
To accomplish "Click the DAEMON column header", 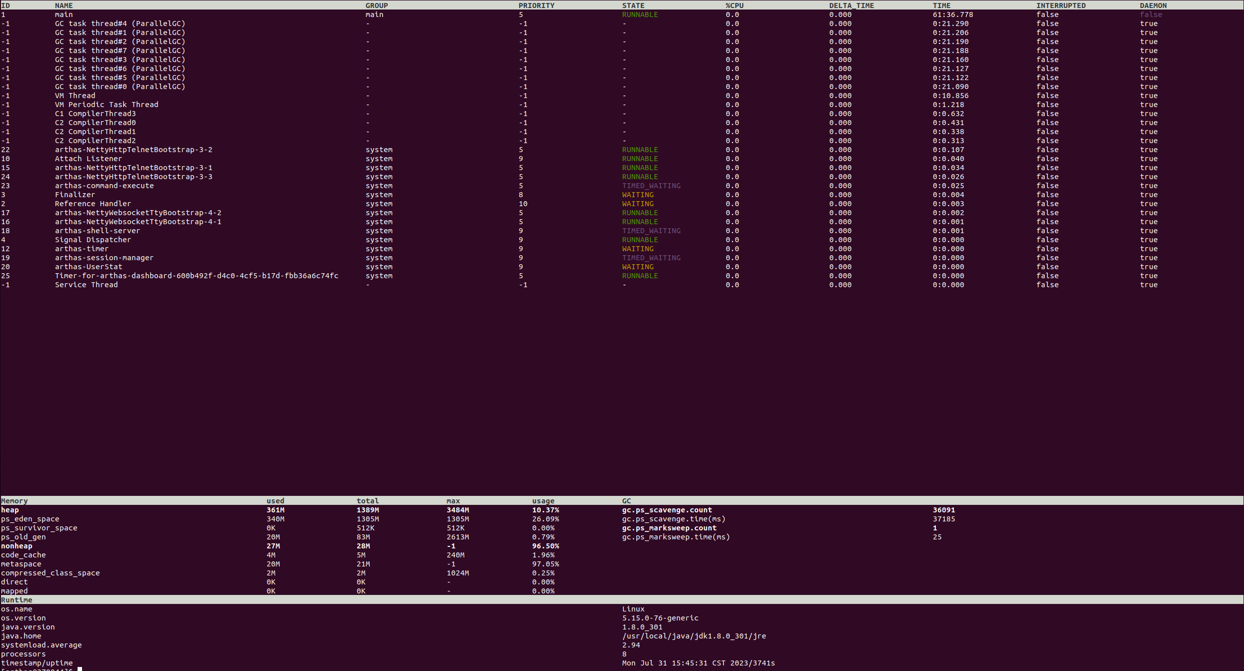I will [1153, 6].
